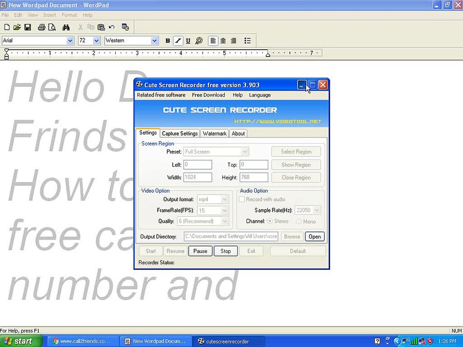Click the left indent marker on ruler
Image resolution: width=463 pixels, height=347 pixels.
point(6,56)
